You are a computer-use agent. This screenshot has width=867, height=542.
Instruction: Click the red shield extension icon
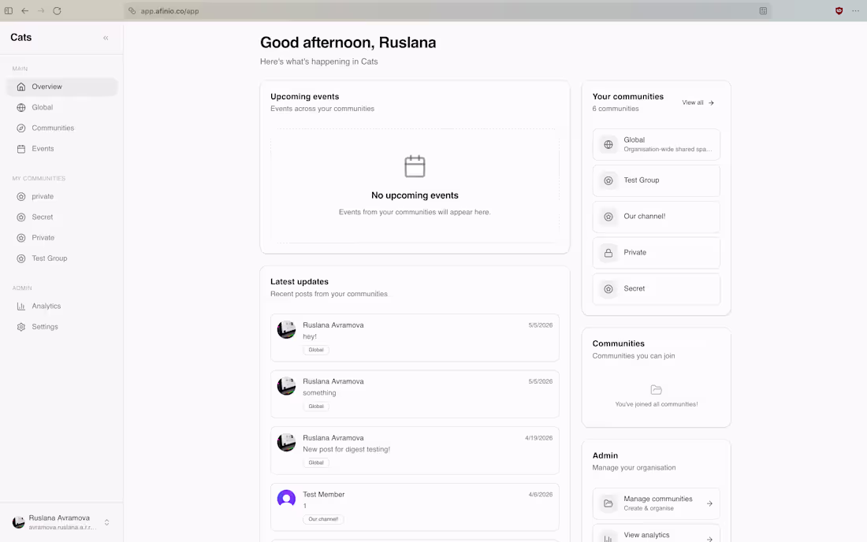(839, 10)
